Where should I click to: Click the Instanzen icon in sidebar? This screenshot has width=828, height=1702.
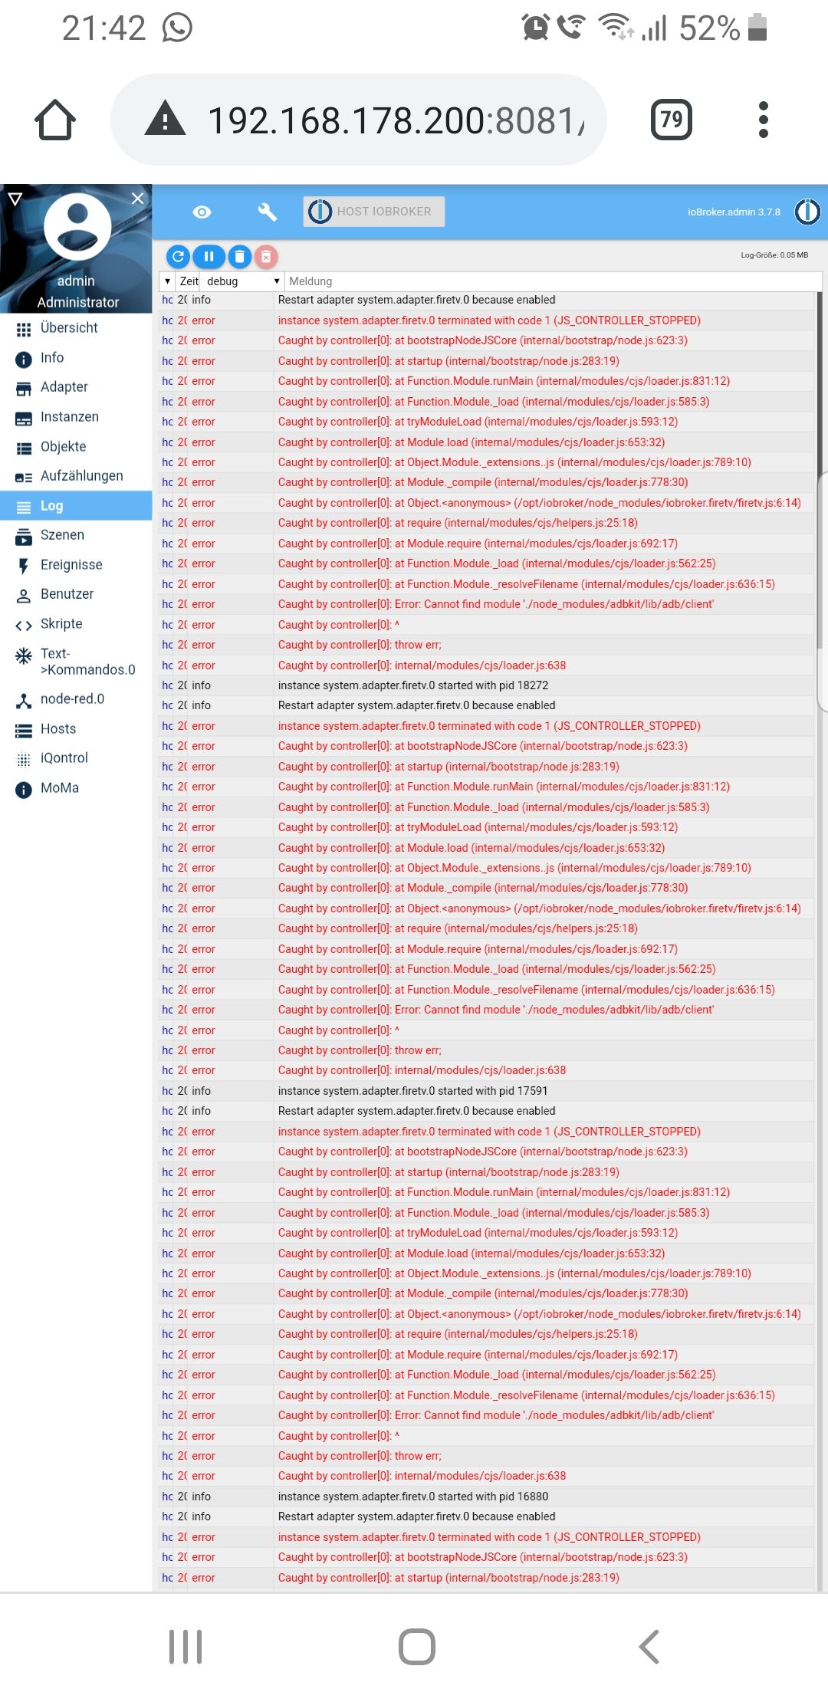tap(24, 419)
